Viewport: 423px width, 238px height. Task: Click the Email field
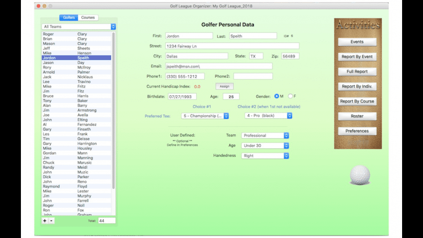[x=219, y=67]
